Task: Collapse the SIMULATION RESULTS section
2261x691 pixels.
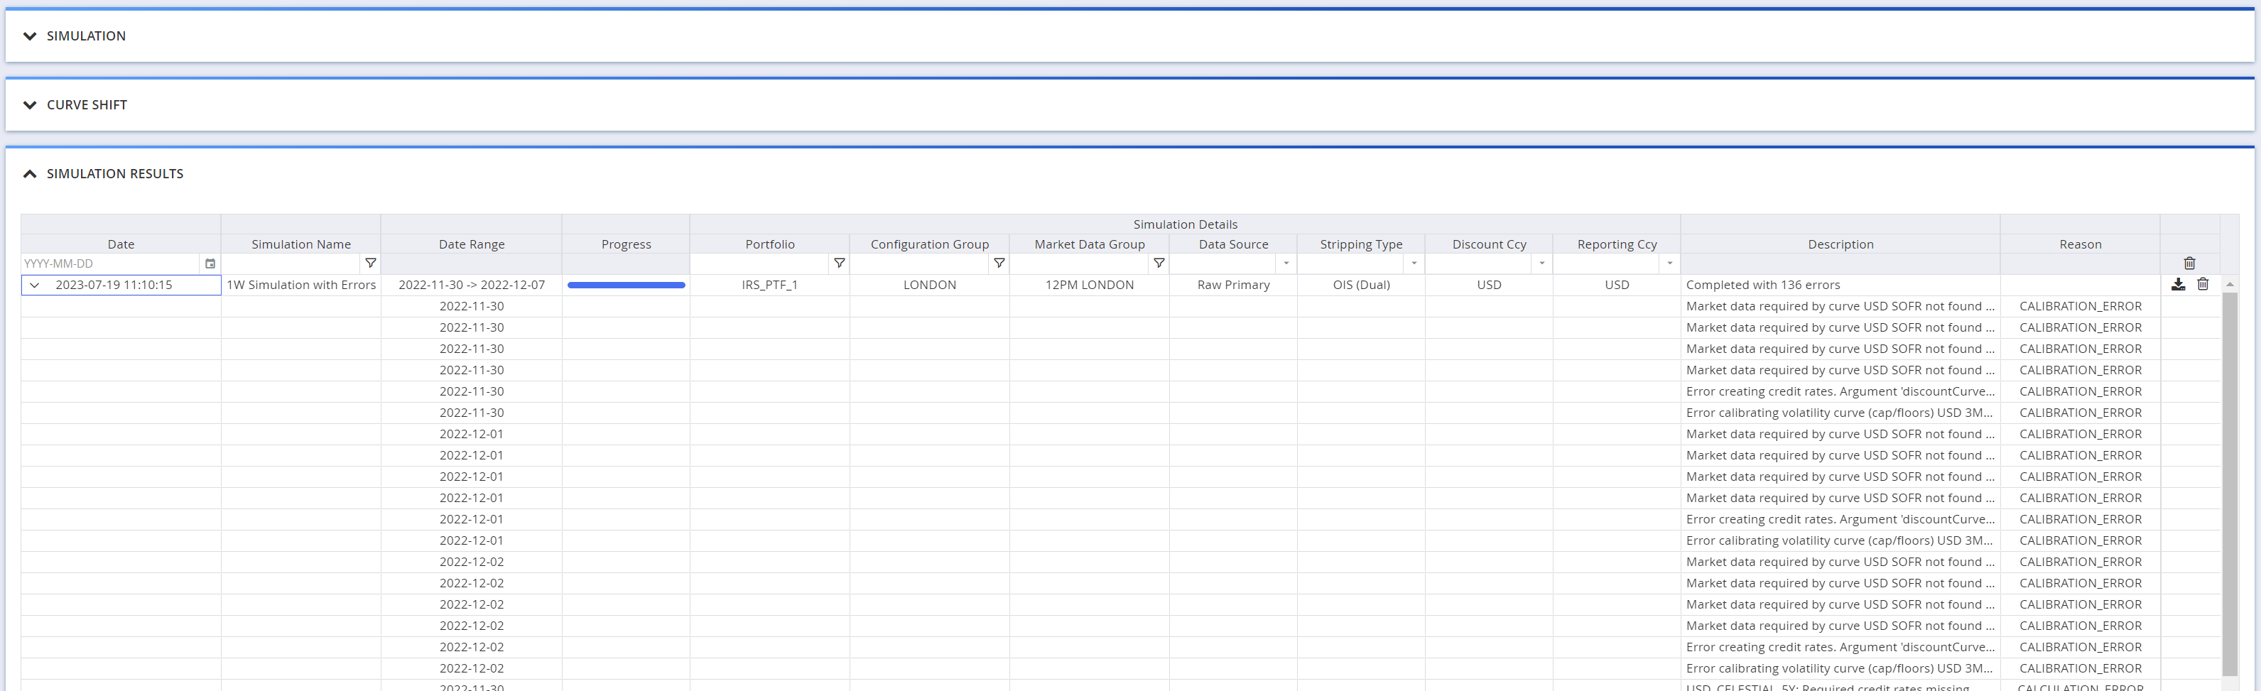Action: (x=30, y=174)
